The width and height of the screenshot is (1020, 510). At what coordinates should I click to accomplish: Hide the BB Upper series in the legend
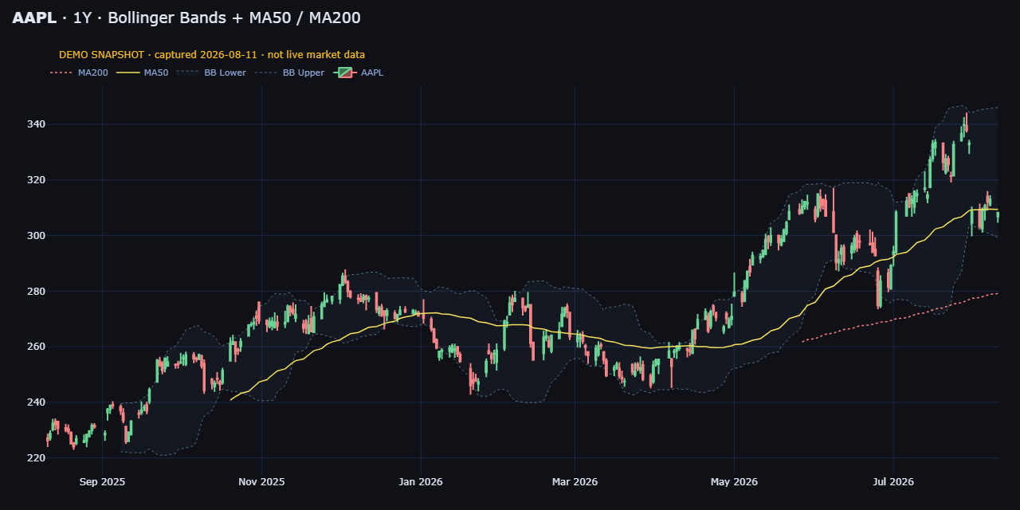[289, 73]
